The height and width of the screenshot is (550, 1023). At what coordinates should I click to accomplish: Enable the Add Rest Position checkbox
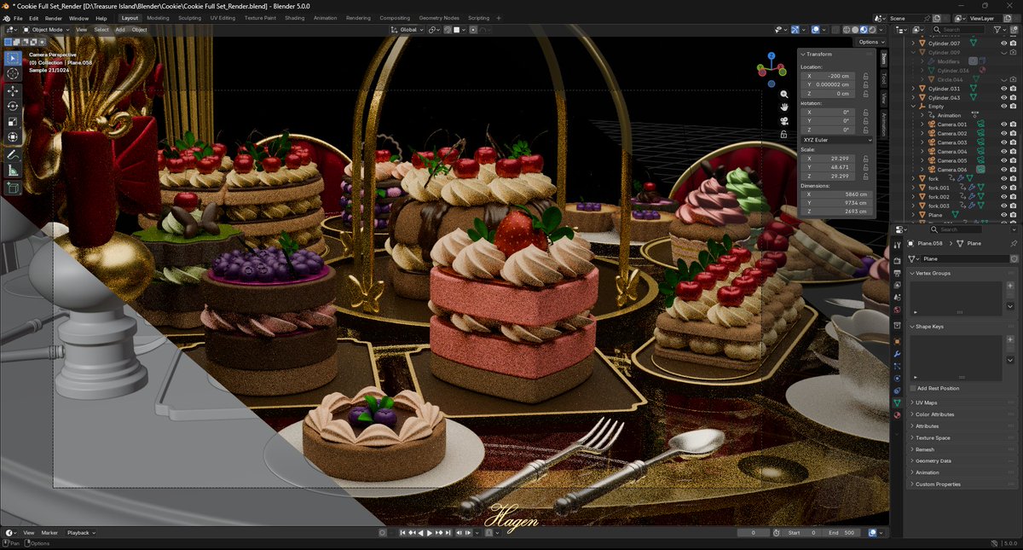point(913,388)
